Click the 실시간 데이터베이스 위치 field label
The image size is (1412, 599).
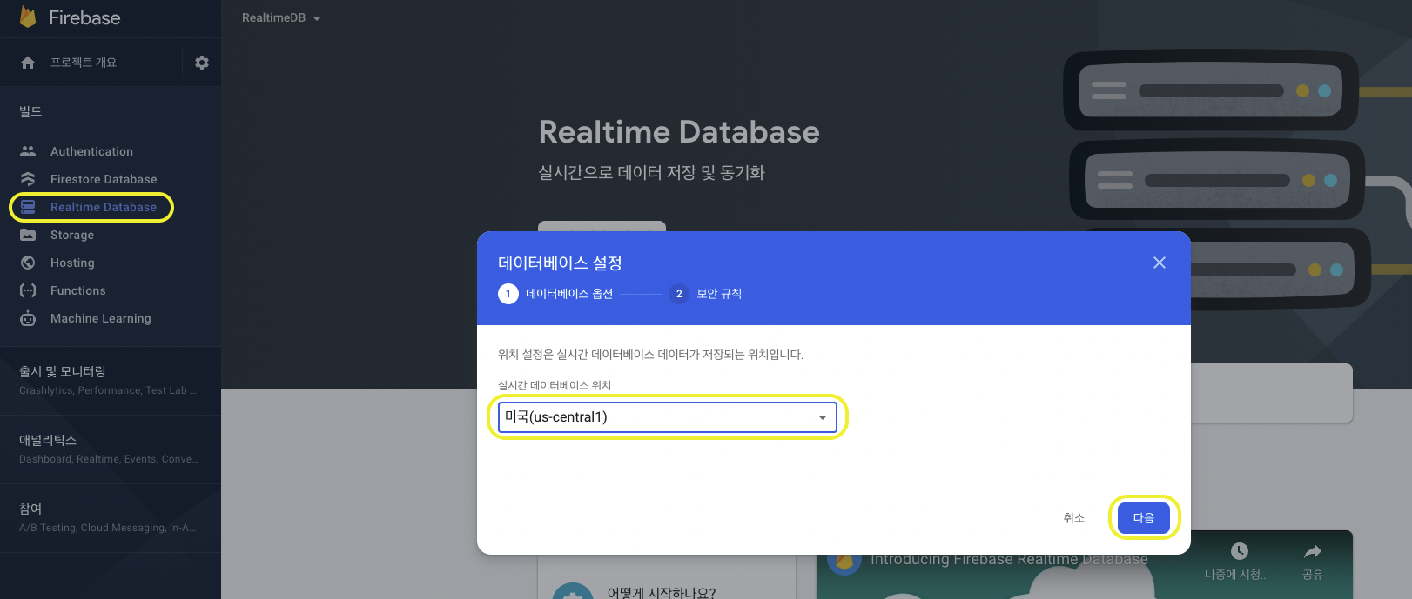555,385
